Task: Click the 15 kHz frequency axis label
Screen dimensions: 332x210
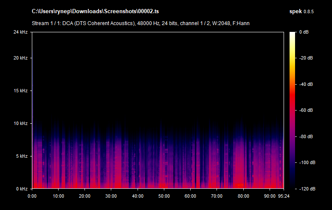Action: pos(20,91)
